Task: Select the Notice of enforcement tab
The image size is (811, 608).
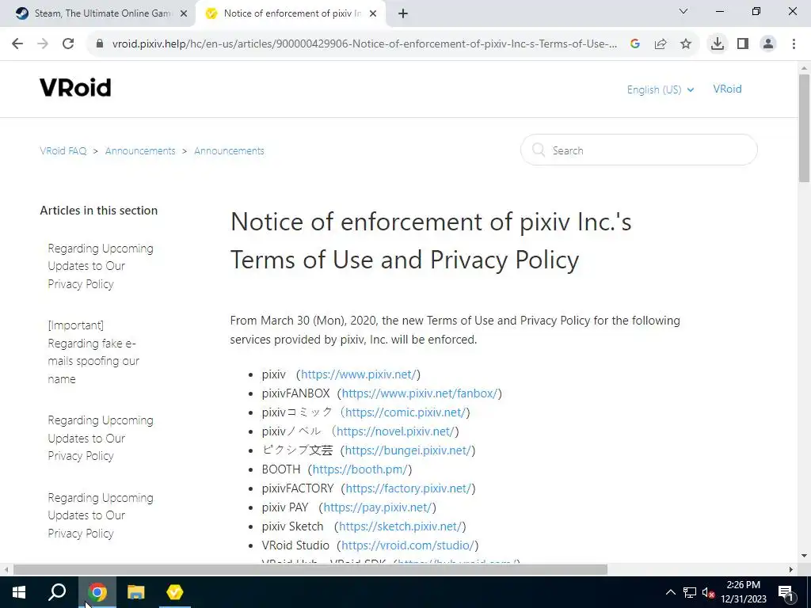Action: [x=291, y=14]
